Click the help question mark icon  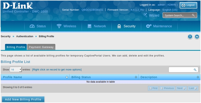tap(190, 37)
